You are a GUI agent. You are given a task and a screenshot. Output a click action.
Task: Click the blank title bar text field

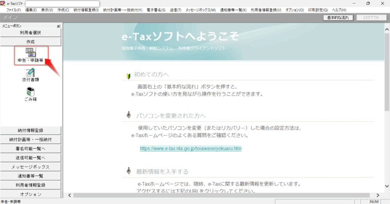62,4
